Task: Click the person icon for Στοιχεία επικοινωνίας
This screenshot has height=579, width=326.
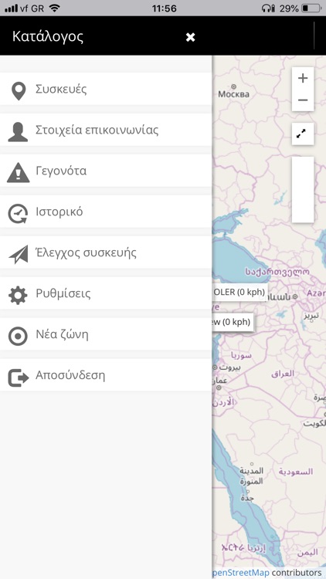Action: tap(18, 132)
